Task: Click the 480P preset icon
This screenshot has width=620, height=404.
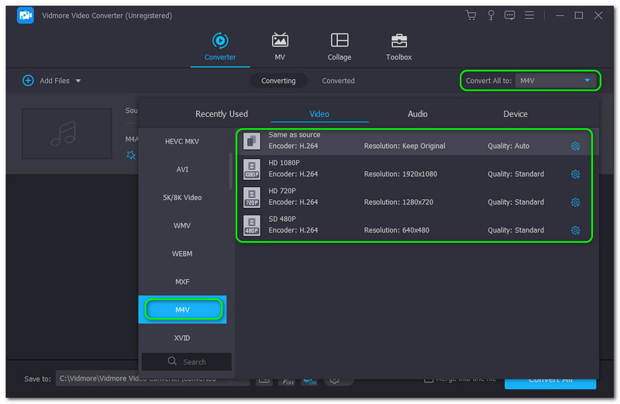Action: (251, 226)
